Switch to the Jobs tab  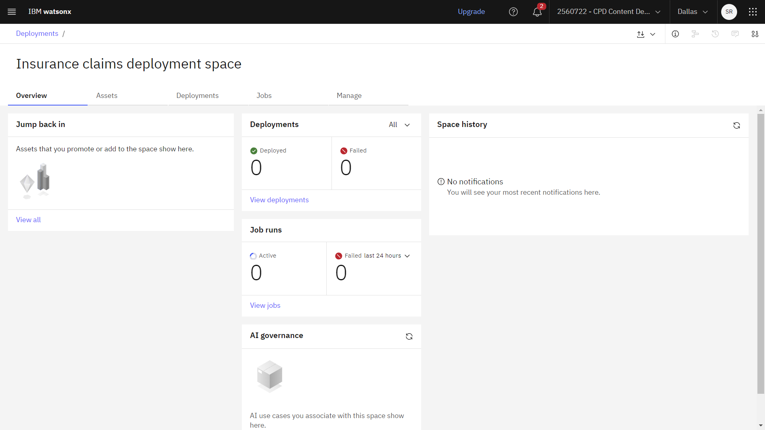[x=288, y=96]
